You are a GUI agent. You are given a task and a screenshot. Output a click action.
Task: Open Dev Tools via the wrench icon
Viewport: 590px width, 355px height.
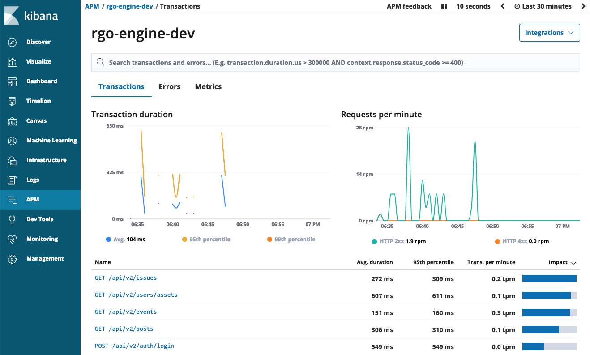[x=12, y=219]
